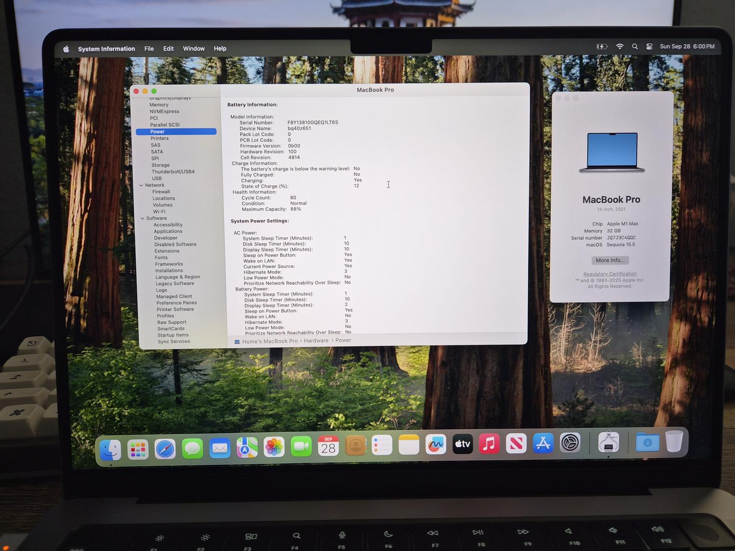Select Thunderbolt/USB4 in the sidebar

173,172
